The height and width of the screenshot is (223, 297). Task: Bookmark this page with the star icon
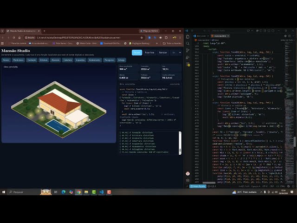(142, 38)
